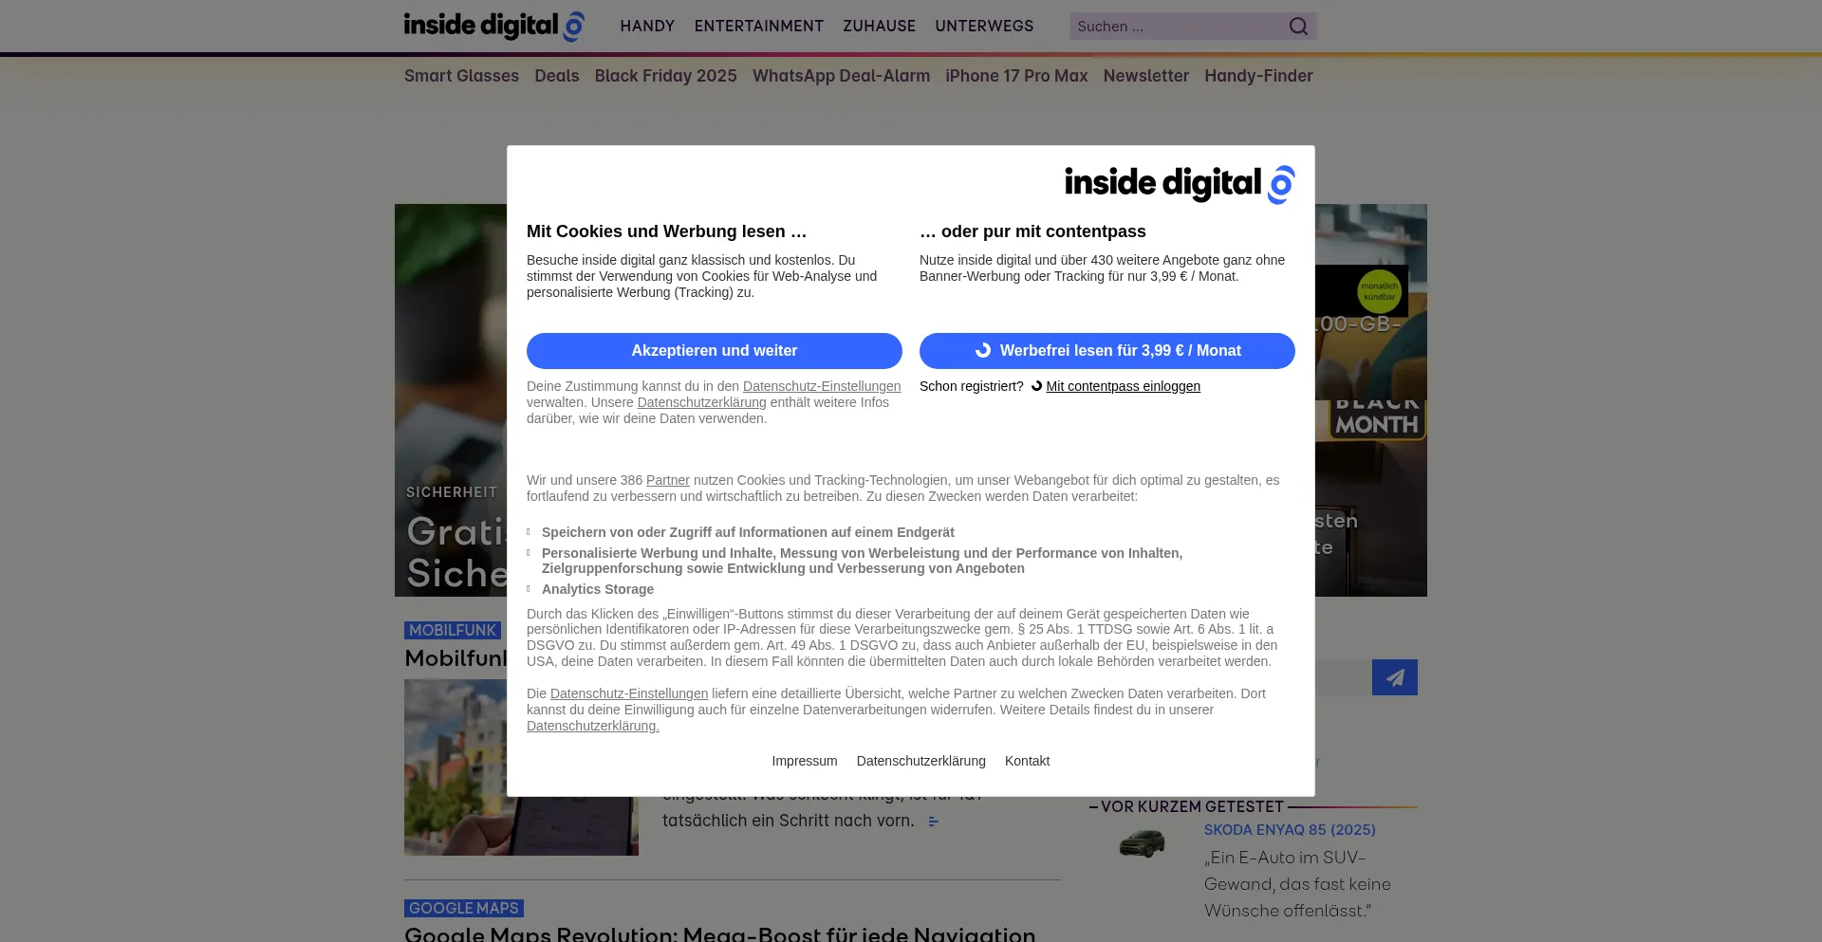
Task: Click the inside digital logo in the header
Action: [493, 26]
